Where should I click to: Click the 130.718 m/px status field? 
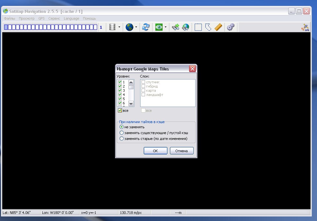[x=135, y=213]
